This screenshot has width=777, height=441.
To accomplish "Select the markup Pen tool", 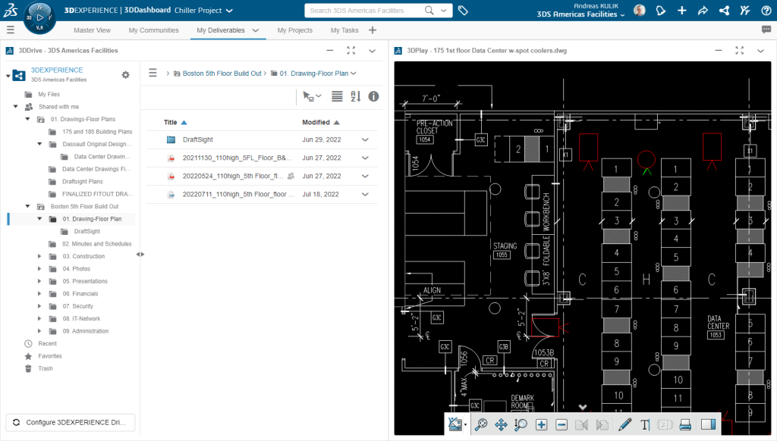I will point(624,424).
